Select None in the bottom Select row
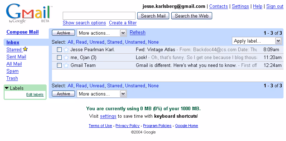 point(153,86)
